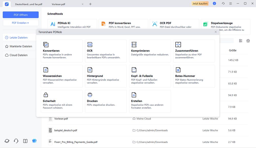Click the 149.2 KB size value
The image size is (256, 148).
click(233, 60)
